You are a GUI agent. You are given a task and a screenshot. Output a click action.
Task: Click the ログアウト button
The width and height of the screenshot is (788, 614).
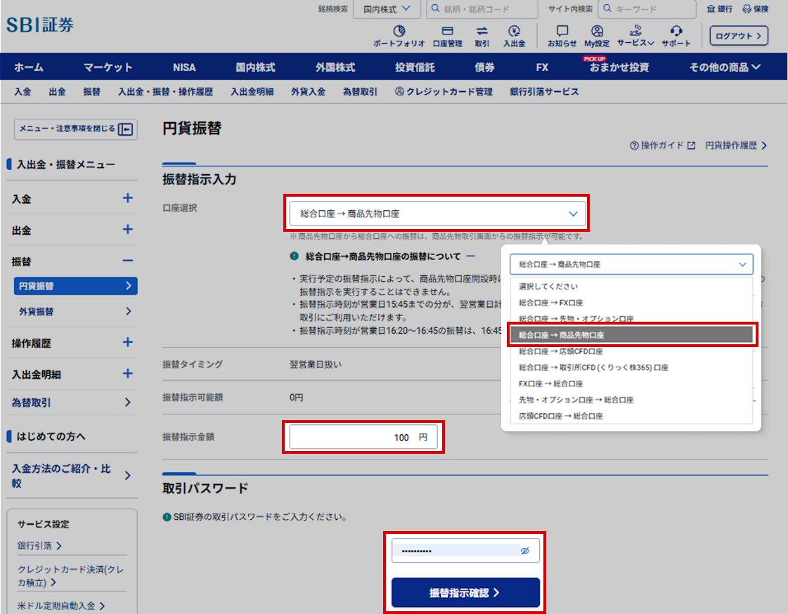coord(739,36)
